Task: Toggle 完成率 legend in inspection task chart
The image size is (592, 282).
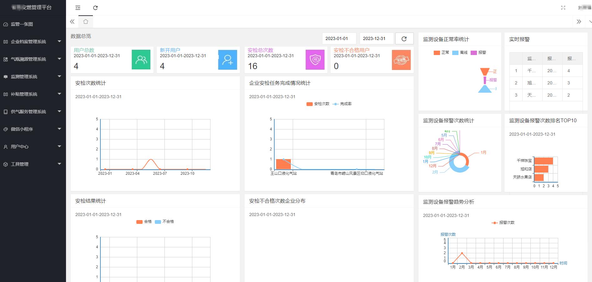Action: pyautogui.click(x=342, y=104)
